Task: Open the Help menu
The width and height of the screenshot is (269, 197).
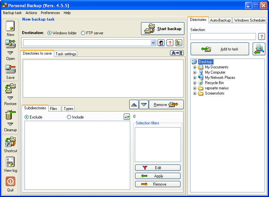Action: pos(67,13)
